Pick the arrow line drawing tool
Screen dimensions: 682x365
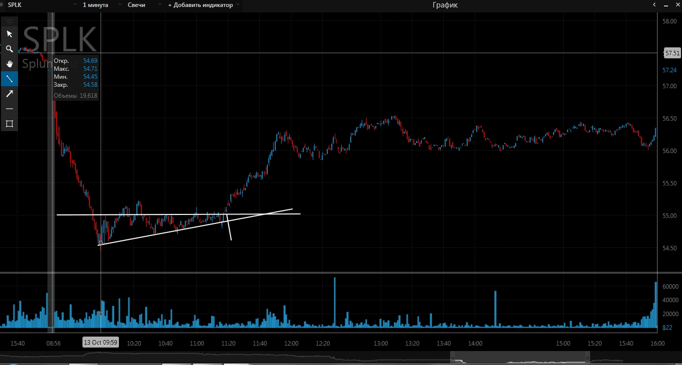coord(9,94)
